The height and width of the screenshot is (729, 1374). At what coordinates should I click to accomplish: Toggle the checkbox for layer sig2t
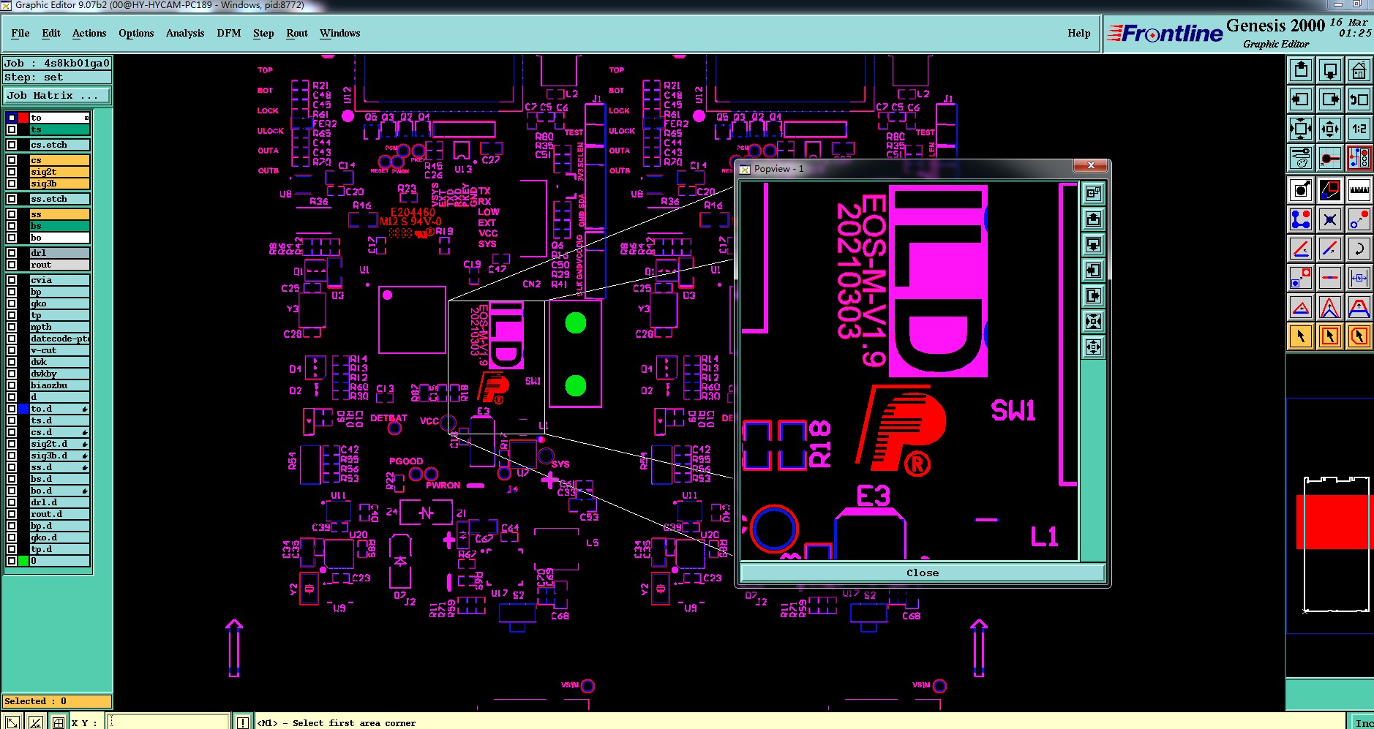click(12, 172)
